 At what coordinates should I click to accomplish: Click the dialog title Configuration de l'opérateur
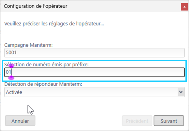[x=36, y=6]
